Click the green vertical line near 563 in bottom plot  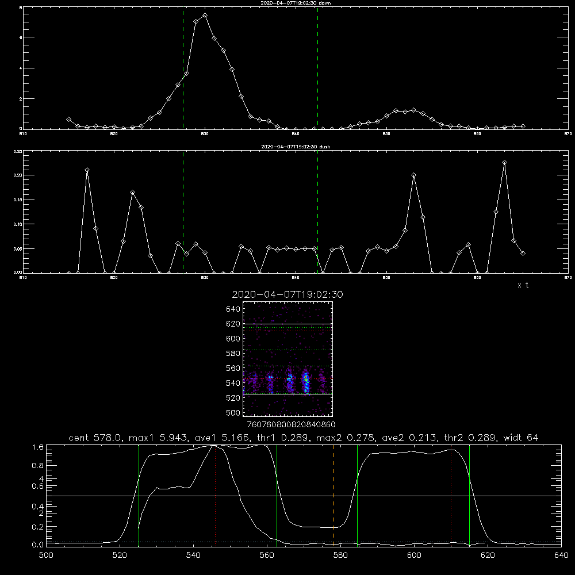coord(277,497)
